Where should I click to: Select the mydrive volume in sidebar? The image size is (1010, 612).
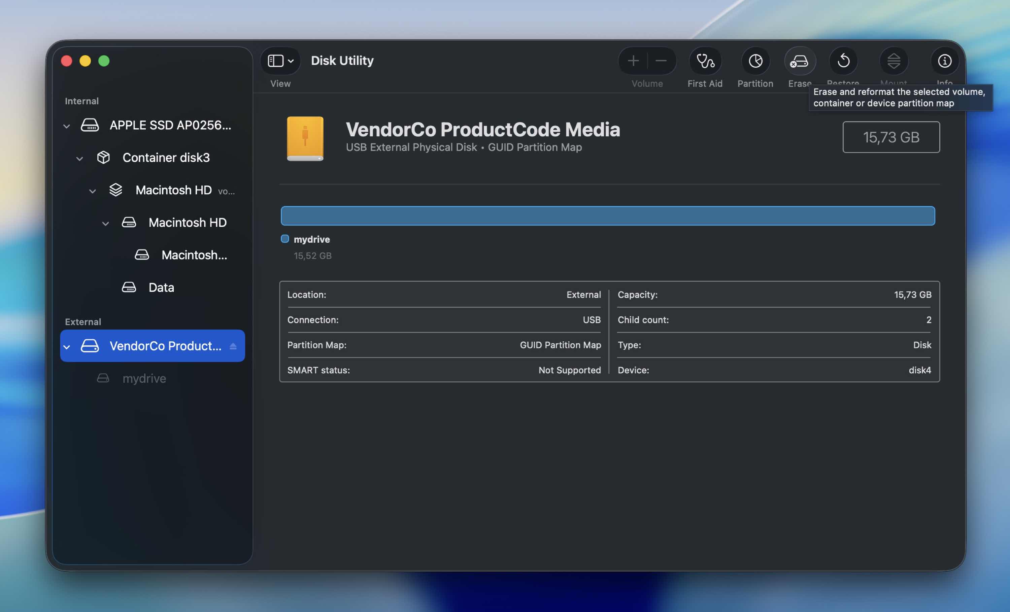[144, 378]
